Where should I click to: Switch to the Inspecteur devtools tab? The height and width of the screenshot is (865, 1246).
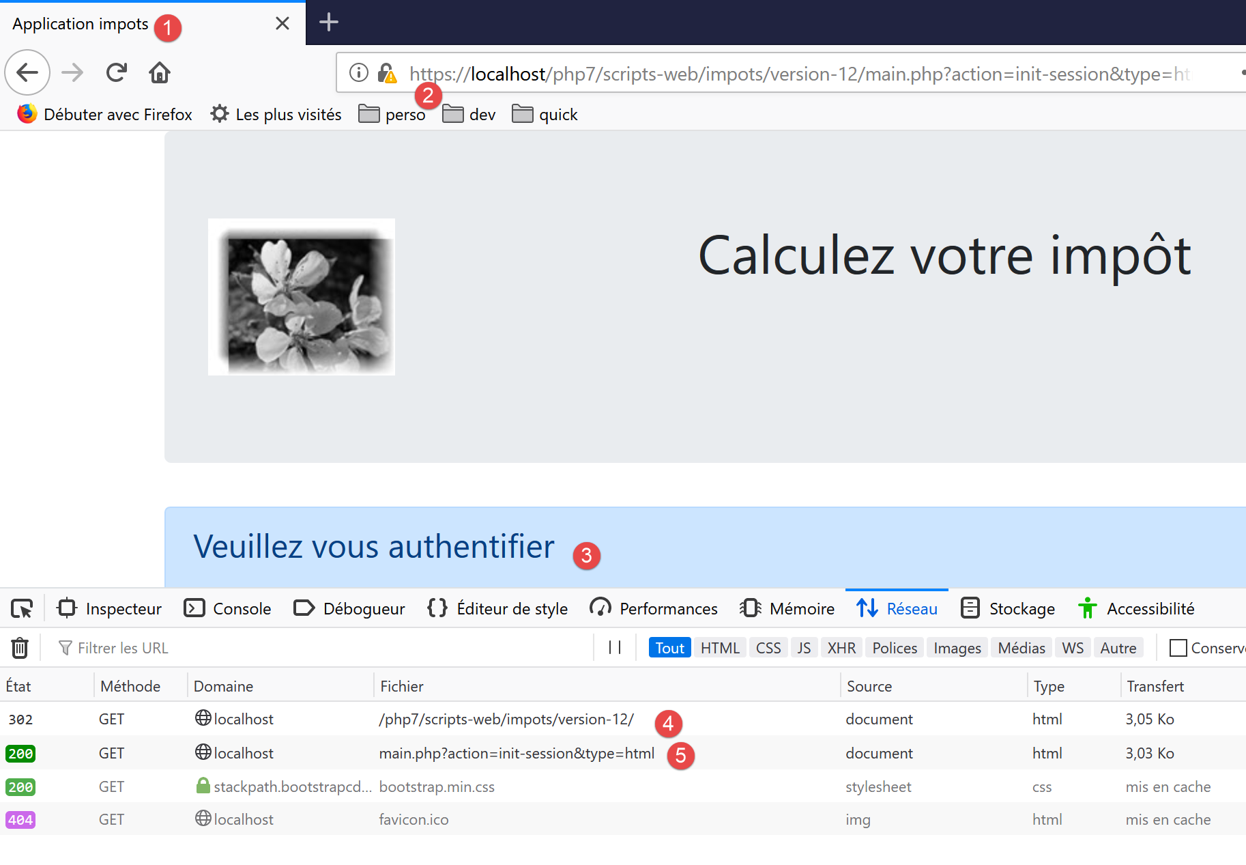click(110, 608)
